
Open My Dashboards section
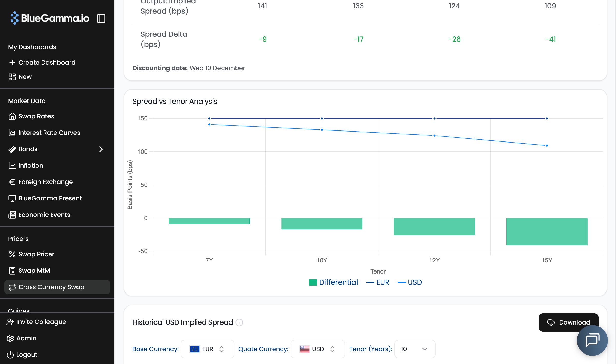coord(32,47)
